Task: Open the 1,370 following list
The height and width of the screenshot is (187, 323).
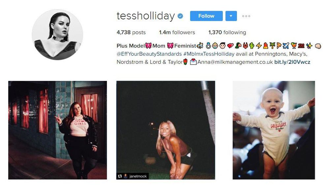Action: click(227, 32)
